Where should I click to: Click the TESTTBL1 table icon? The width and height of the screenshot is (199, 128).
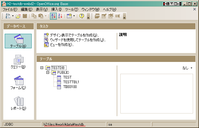pyautogui.click(x=59, y=82)
